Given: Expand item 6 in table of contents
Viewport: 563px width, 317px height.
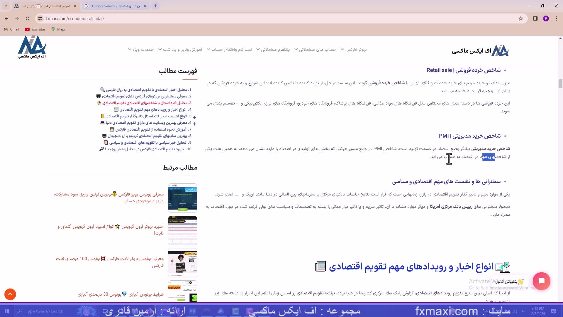Looking at the screenshot, I should tap(194, 124).
